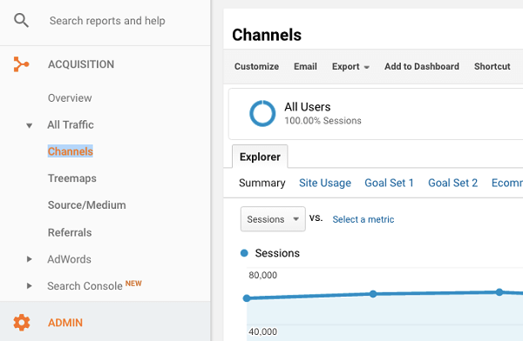
Task: Click the Acquisition branch icon
Action: coord(21,64)
